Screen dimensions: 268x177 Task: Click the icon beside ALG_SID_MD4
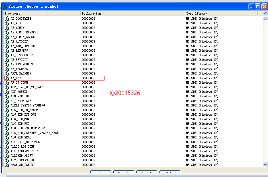point(7,119)
